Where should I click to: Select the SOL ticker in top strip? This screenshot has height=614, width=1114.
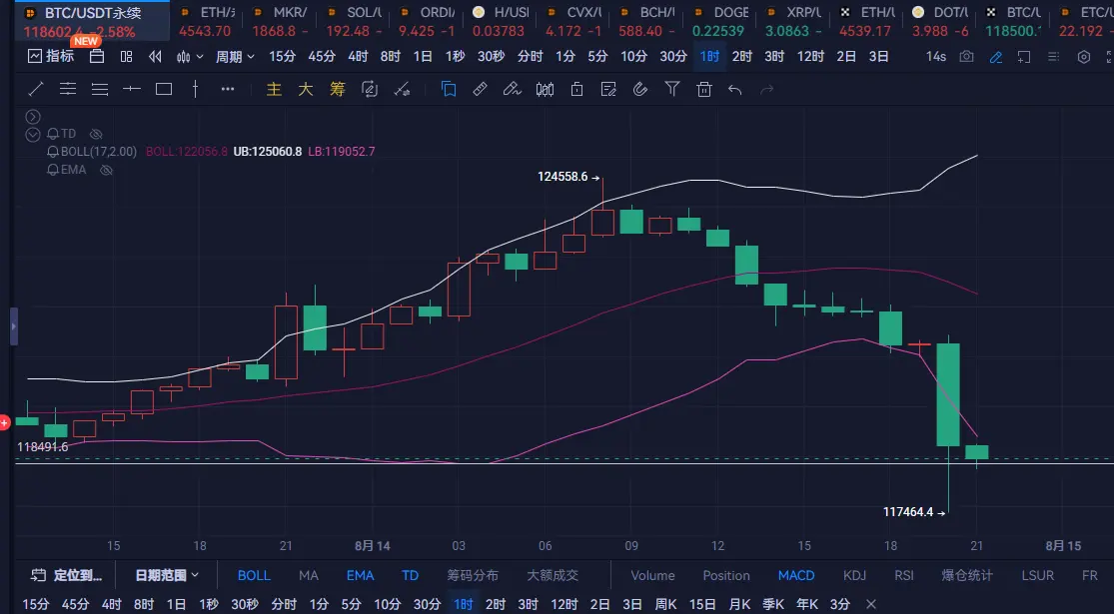point(353,21)
